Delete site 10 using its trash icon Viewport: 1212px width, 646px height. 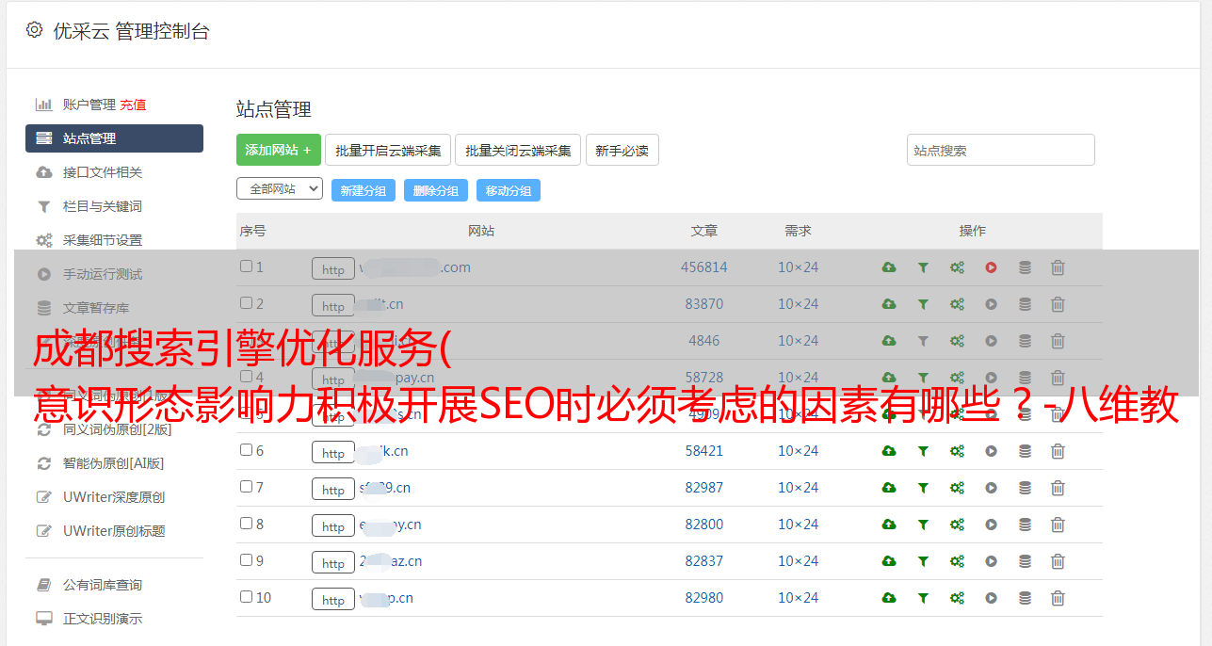[1058, 598]
